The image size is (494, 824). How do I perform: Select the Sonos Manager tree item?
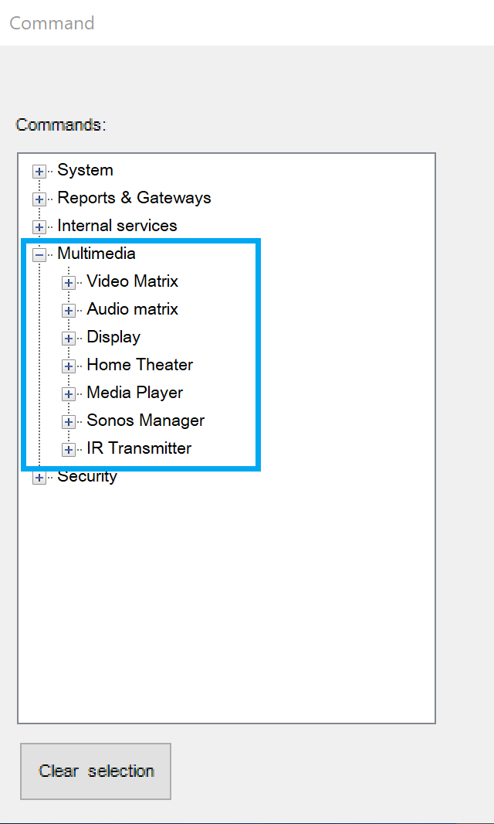point(145,421)
